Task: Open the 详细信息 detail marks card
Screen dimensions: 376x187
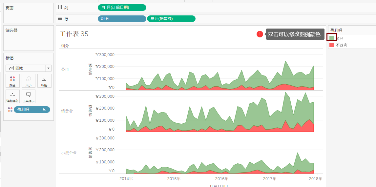Action: tap(12, 96)
